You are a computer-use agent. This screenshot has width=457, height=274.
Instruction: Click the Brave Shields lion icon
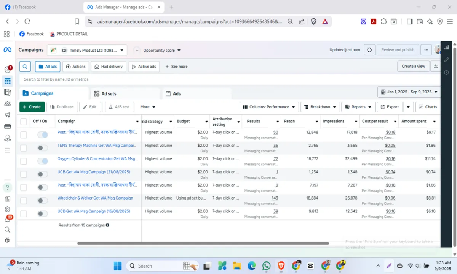[x=313, y=22]
